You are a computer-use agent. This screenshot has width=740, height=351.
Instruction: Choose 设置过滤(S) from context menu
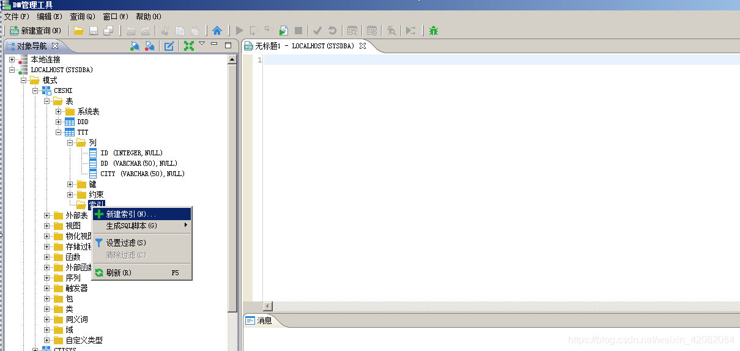[x=142, y=243]
